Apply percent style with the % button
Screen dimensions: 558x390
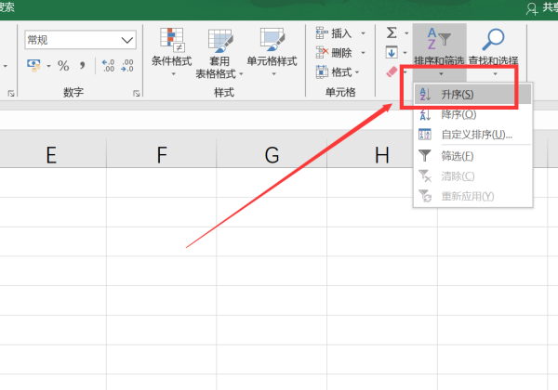pyautogui.click(x=63, y=66)
